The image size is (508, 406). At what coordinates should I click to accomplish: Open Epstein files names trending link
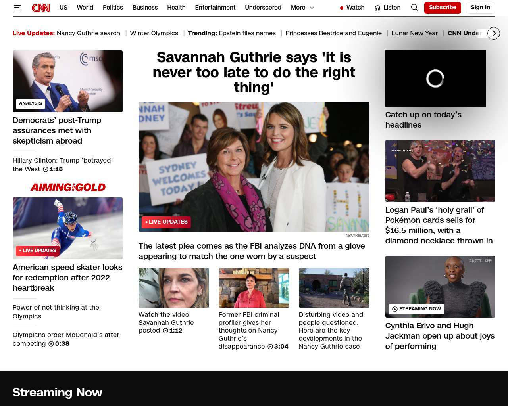click(247, 33)
